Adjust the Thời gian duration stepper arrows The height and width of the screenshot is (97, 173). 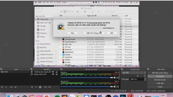145,79
